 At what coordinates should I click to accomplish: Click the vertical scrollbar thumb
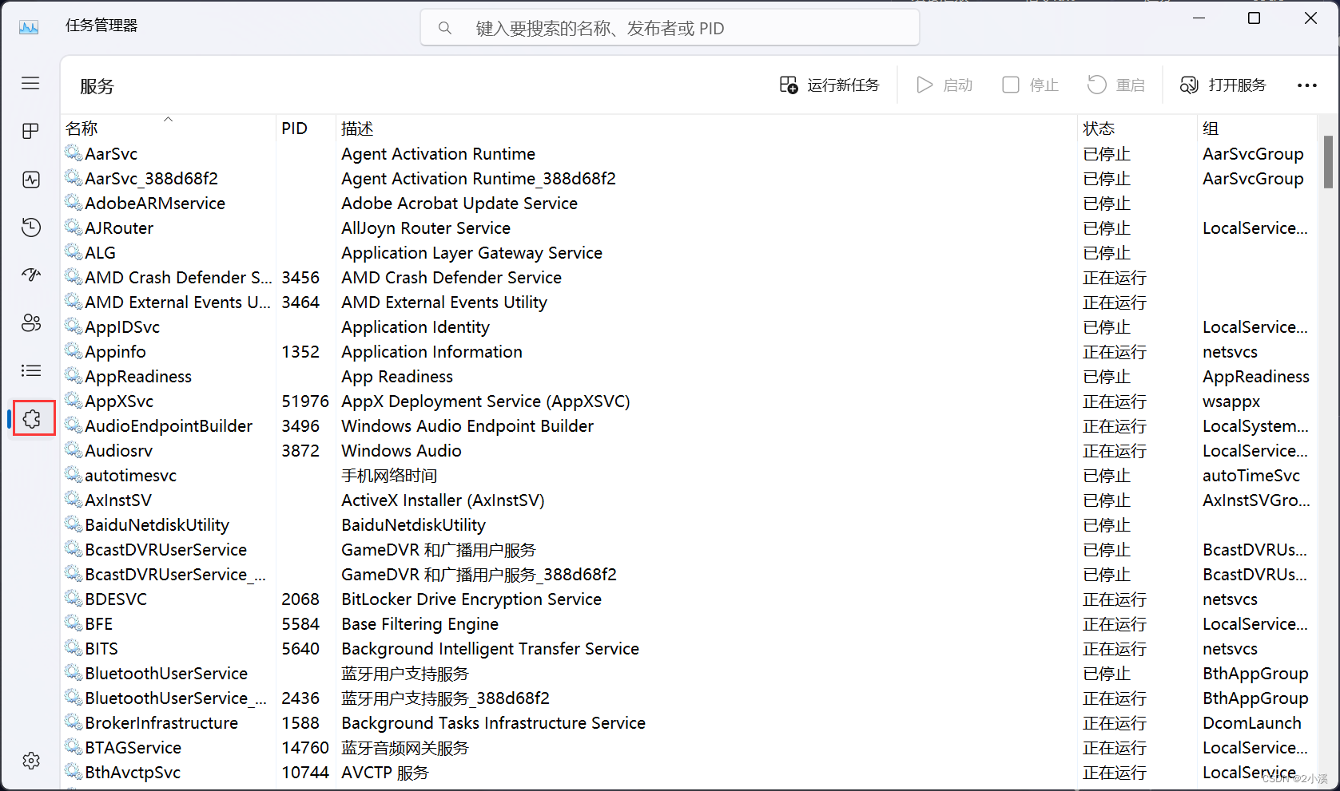click(x=1328, y=162)
